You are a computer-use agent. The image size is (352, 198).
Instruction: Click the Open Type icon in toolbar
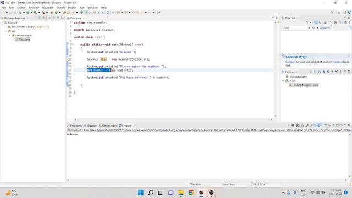click(x=64, y=13)
